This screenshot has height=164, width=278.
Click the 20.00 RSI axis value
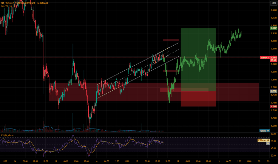[274, 156]
